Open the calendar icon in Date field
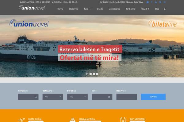This screenshot has width=184, height=122. coord(109,97)
